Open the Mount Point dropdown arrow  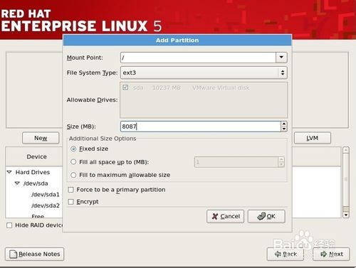click(281, 58)
